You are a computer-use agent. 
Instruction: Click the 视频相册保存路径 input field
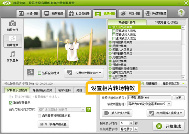pos(149,98)
